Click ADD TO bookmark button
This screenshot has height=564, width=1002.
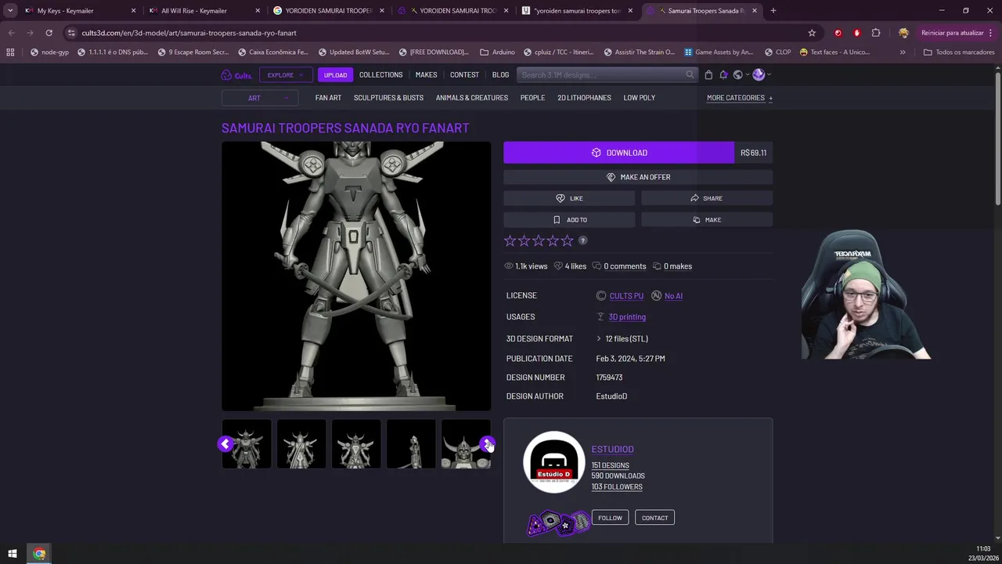point(569,220)
